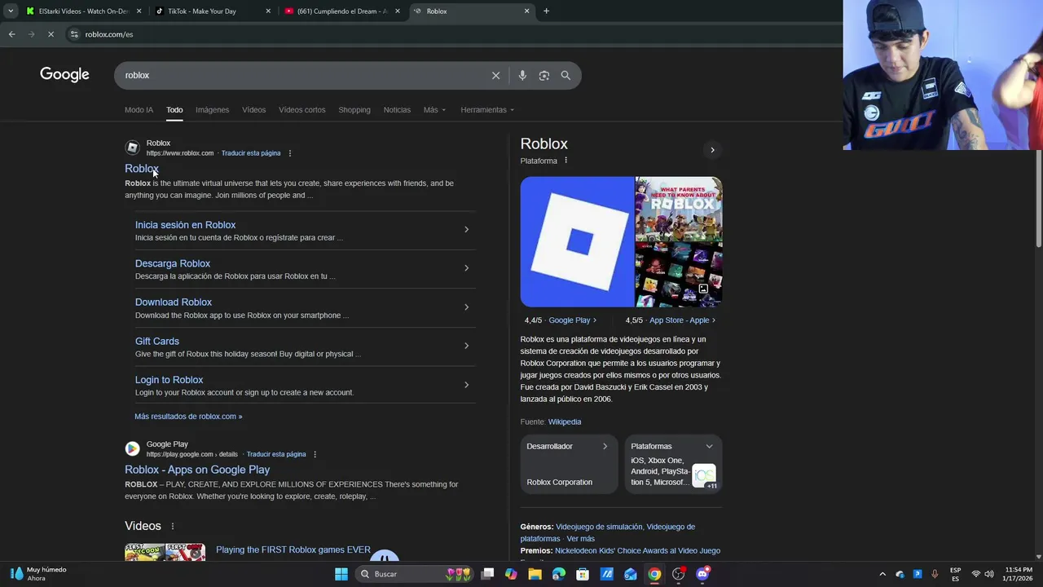Open three-dot options for roblox.com result
The width and height of the screenshot is (1043, 587).
[290, 153]
